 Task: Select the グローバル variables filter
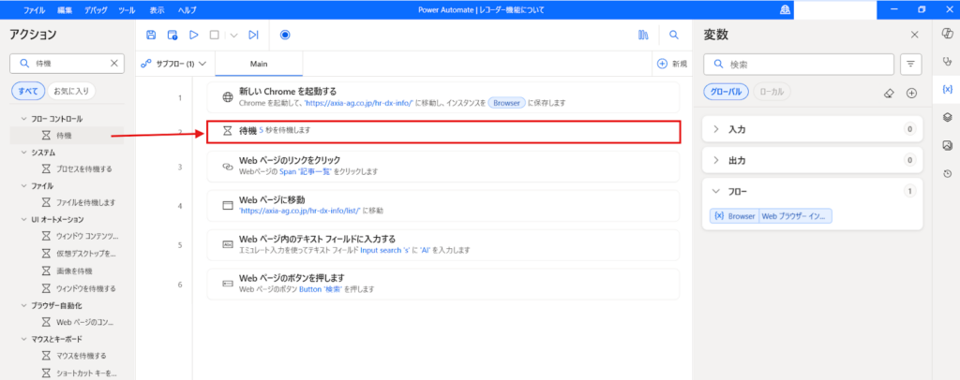725,93
